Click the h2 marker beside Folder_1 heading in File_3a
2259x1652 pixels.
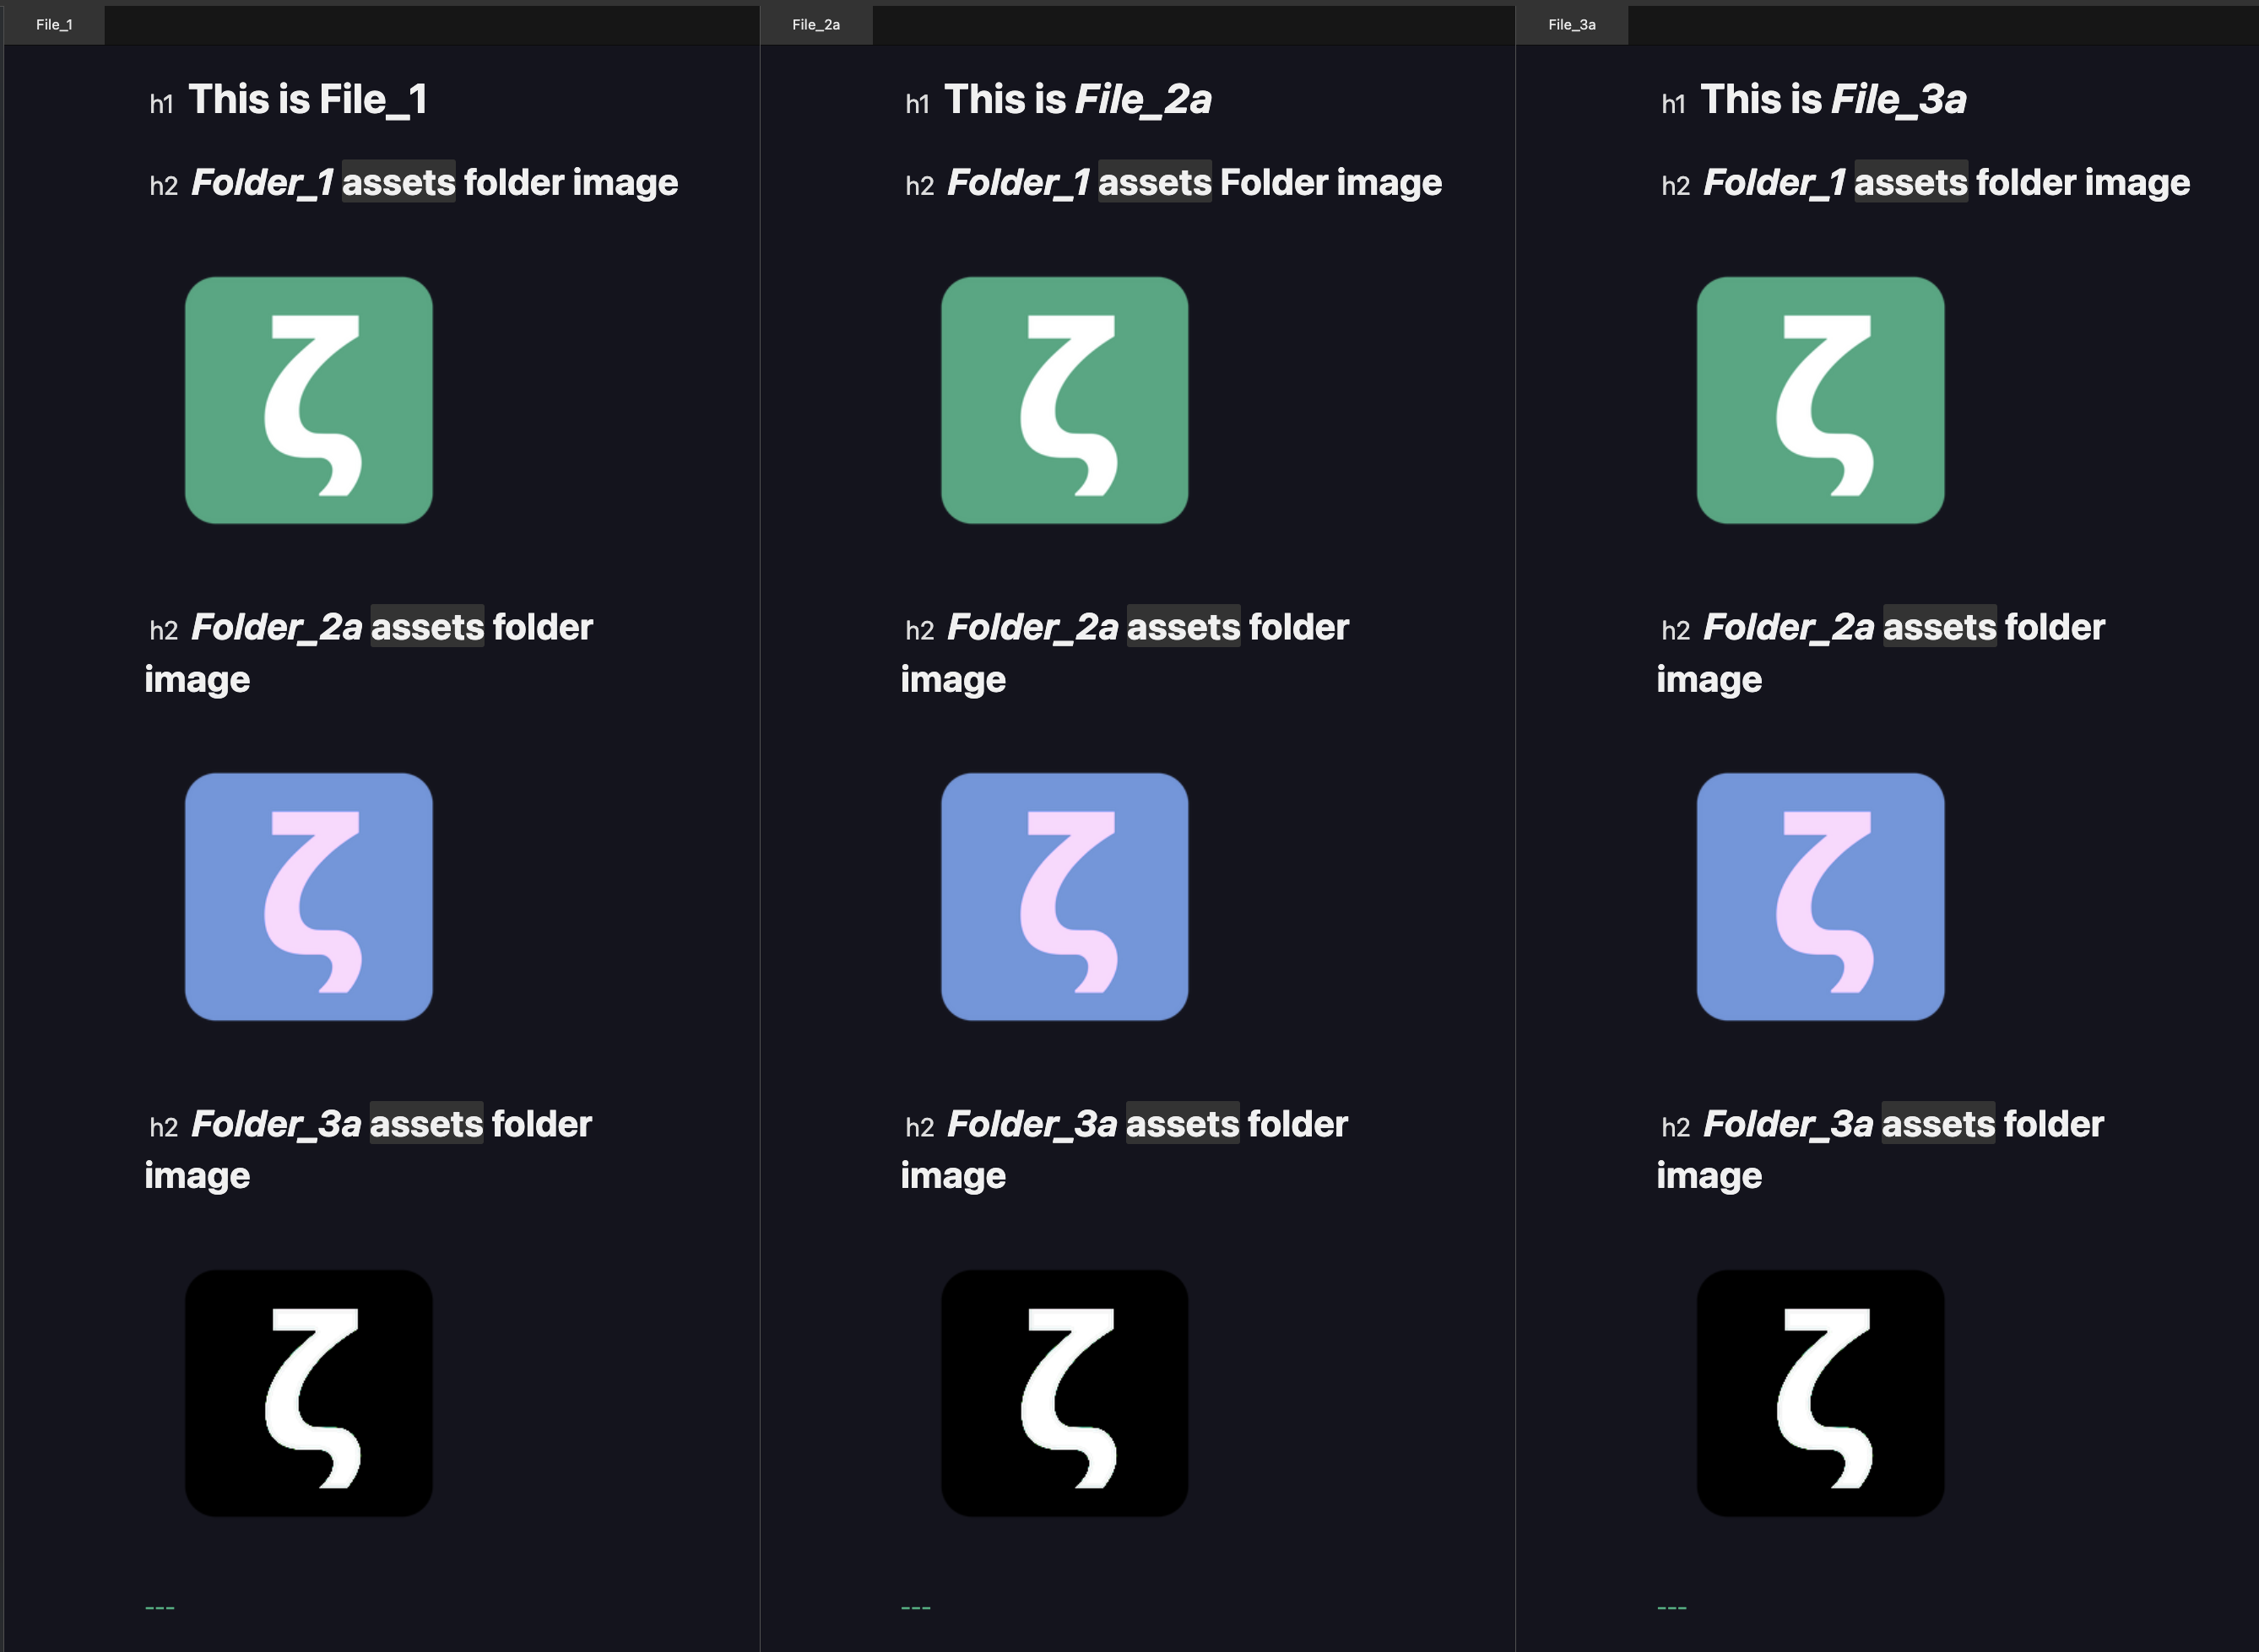[1675, 184]
